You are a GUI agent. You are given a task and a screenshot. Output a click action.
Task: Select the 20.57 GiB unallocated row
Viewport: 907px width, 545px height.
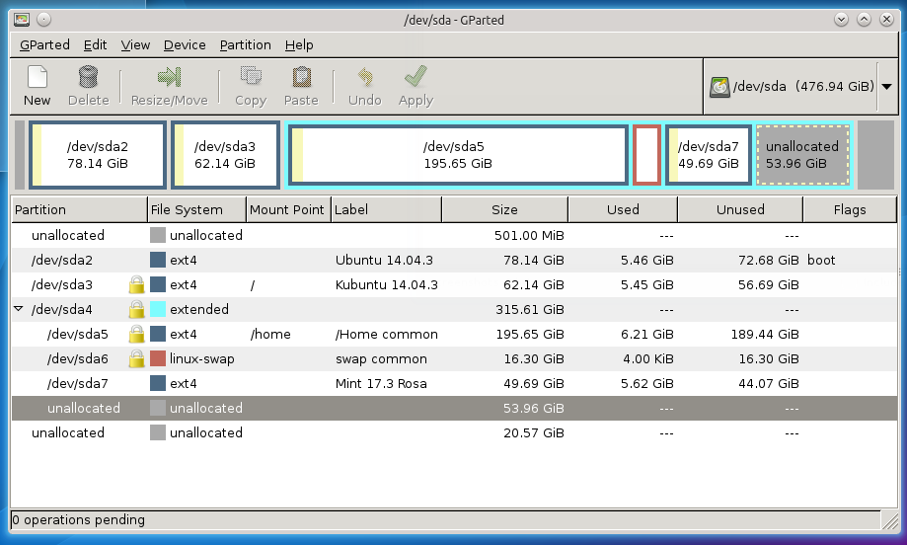coord(395,432)
